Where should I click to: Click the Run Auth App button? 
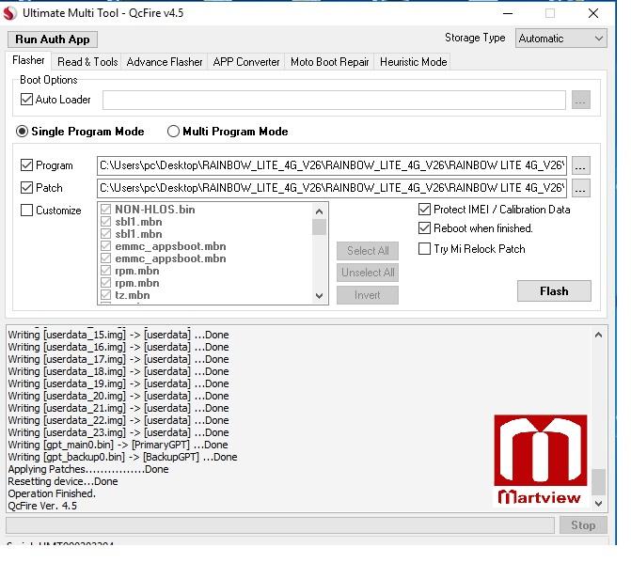[53, 39]
